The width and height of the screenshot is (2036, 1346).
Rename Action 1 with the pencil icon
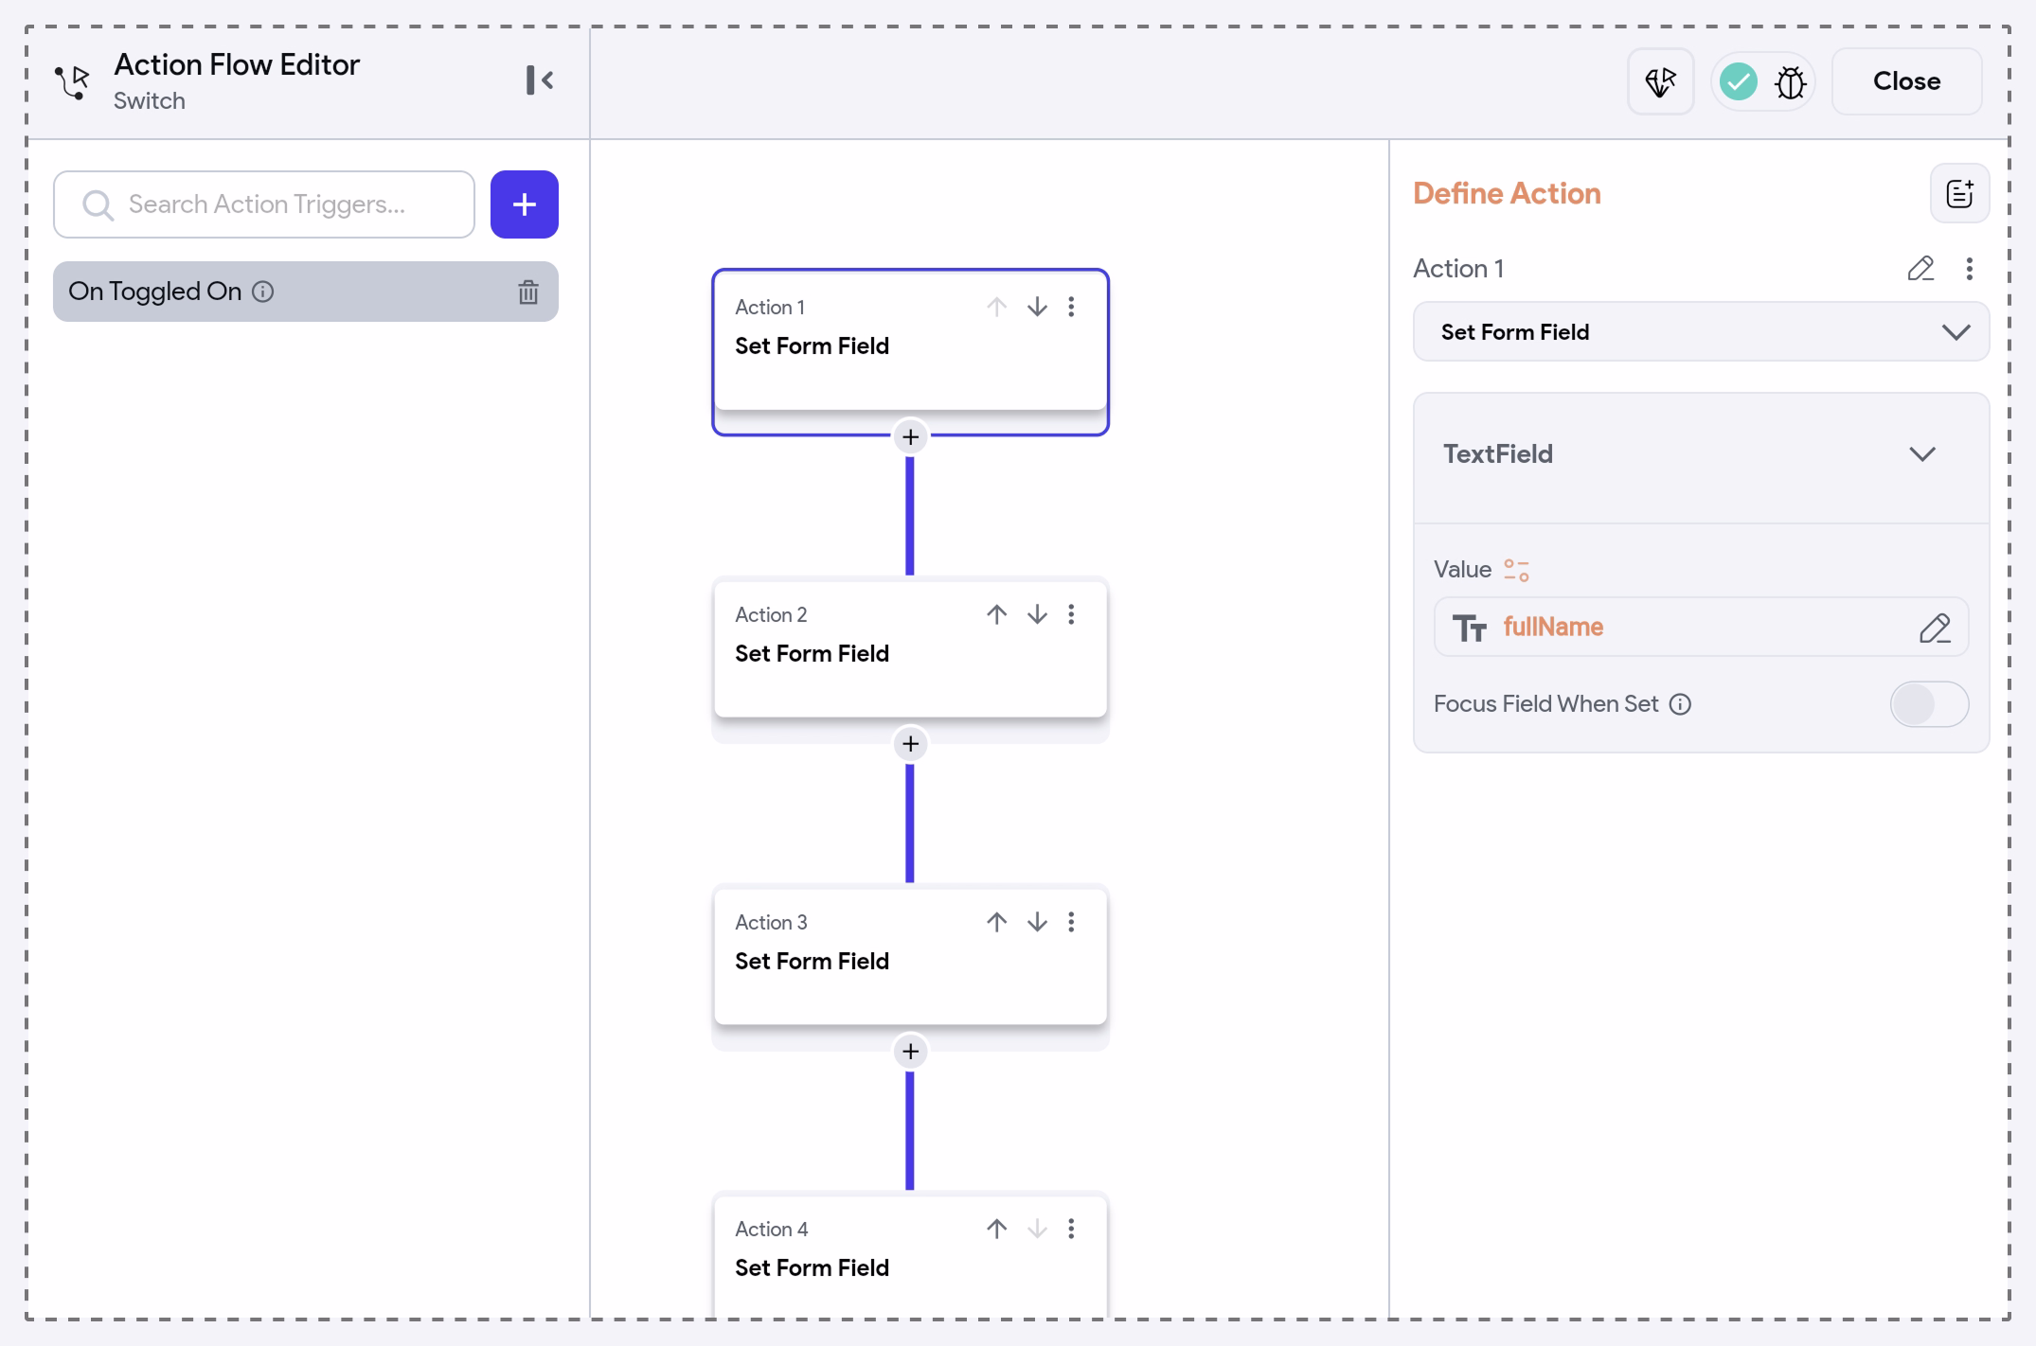tap(1920, 269)
